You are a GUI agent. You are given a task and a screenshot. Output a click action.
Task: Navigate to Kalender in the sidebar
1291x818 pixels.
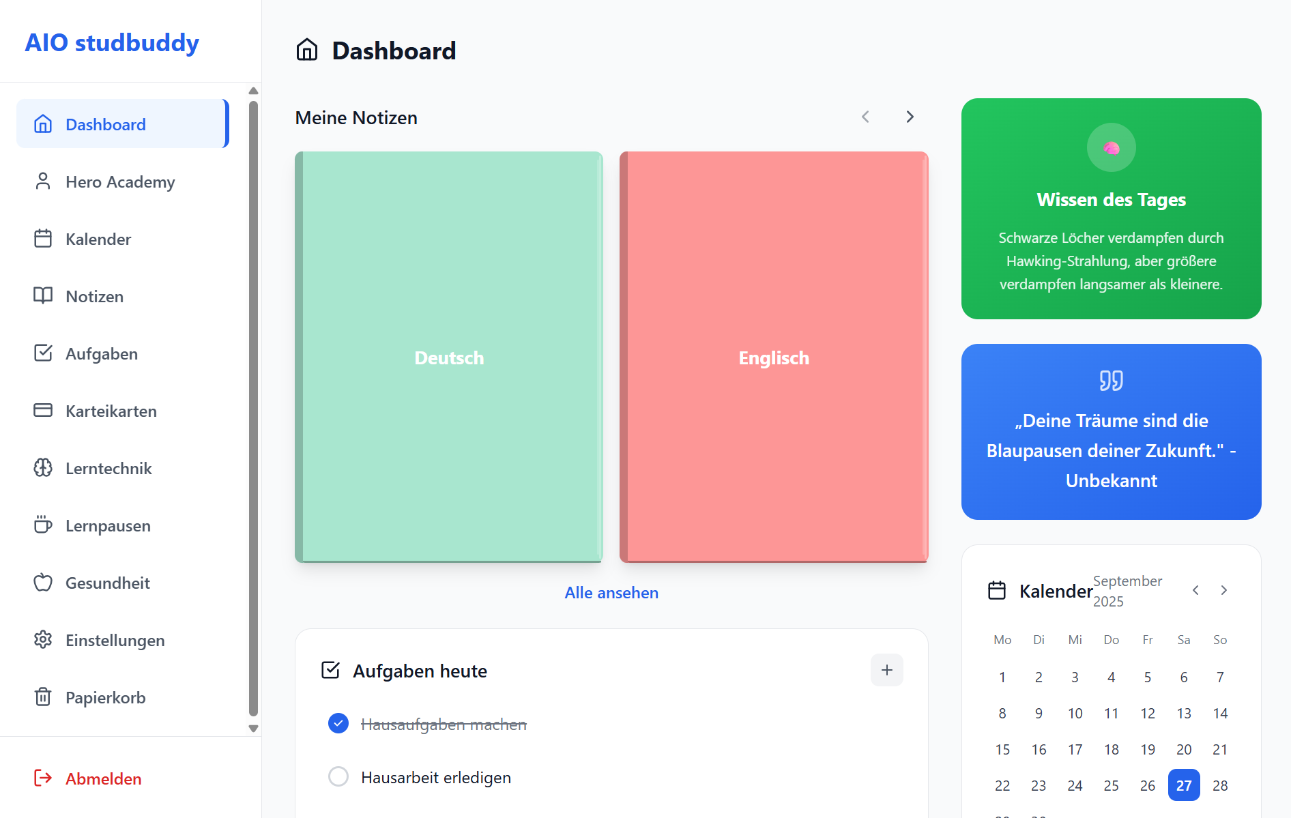coord(123,239)
